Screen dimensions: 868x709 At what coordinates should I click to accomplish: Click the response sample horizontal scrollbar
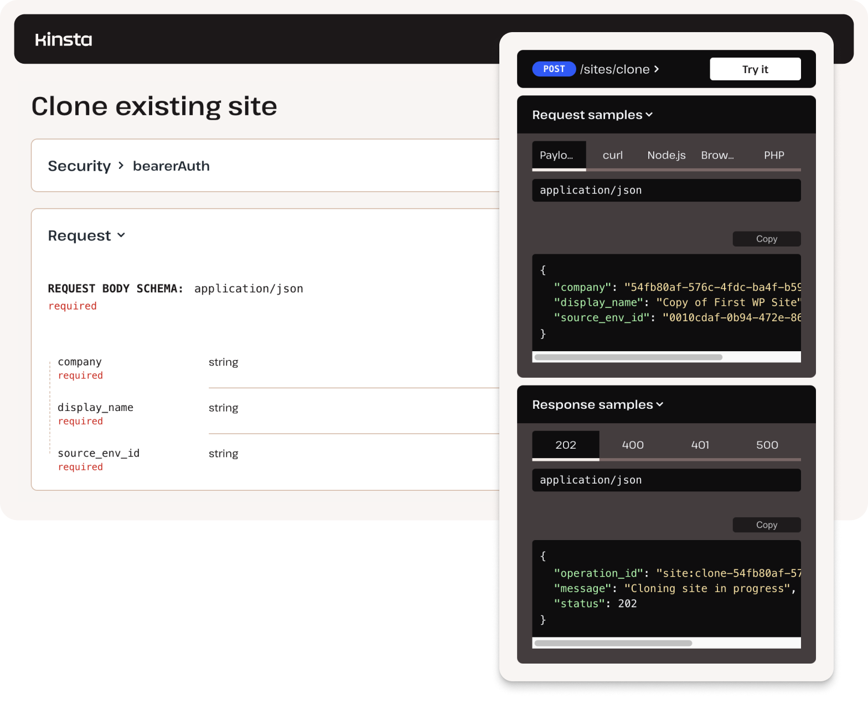[x=613, y=643]
